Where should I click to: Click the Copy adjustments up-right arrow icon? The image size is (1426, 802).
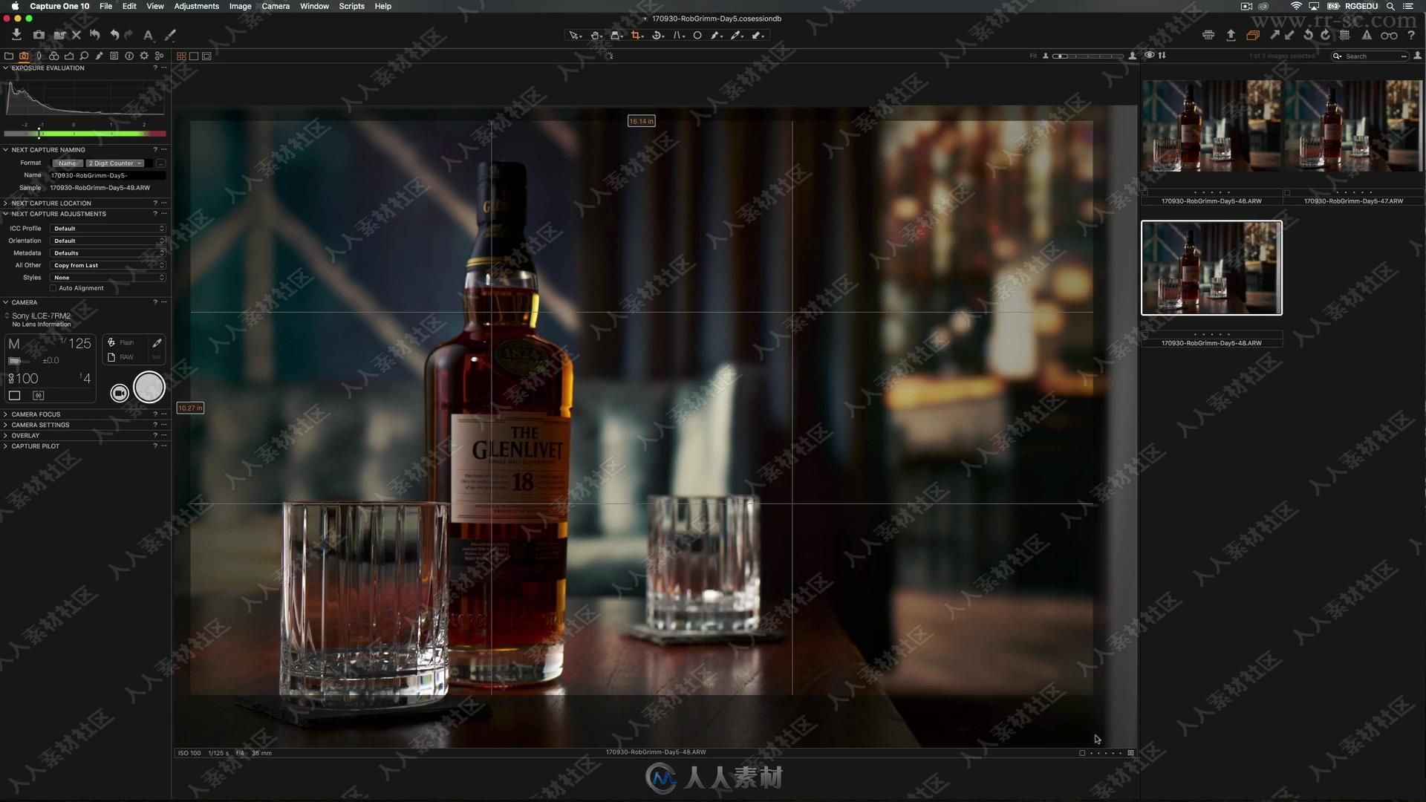click(1274, 35)
